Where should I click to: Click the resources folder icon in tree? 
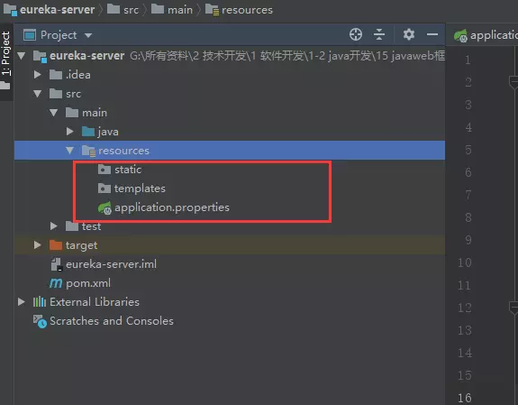88,151
